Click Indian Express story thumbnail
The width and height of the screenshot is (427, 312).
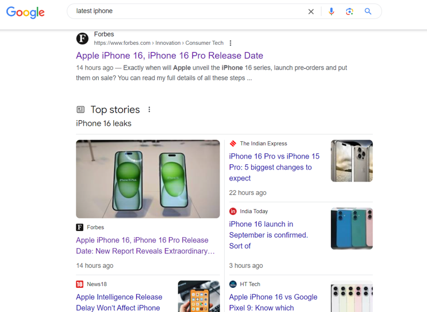[352, 161]
